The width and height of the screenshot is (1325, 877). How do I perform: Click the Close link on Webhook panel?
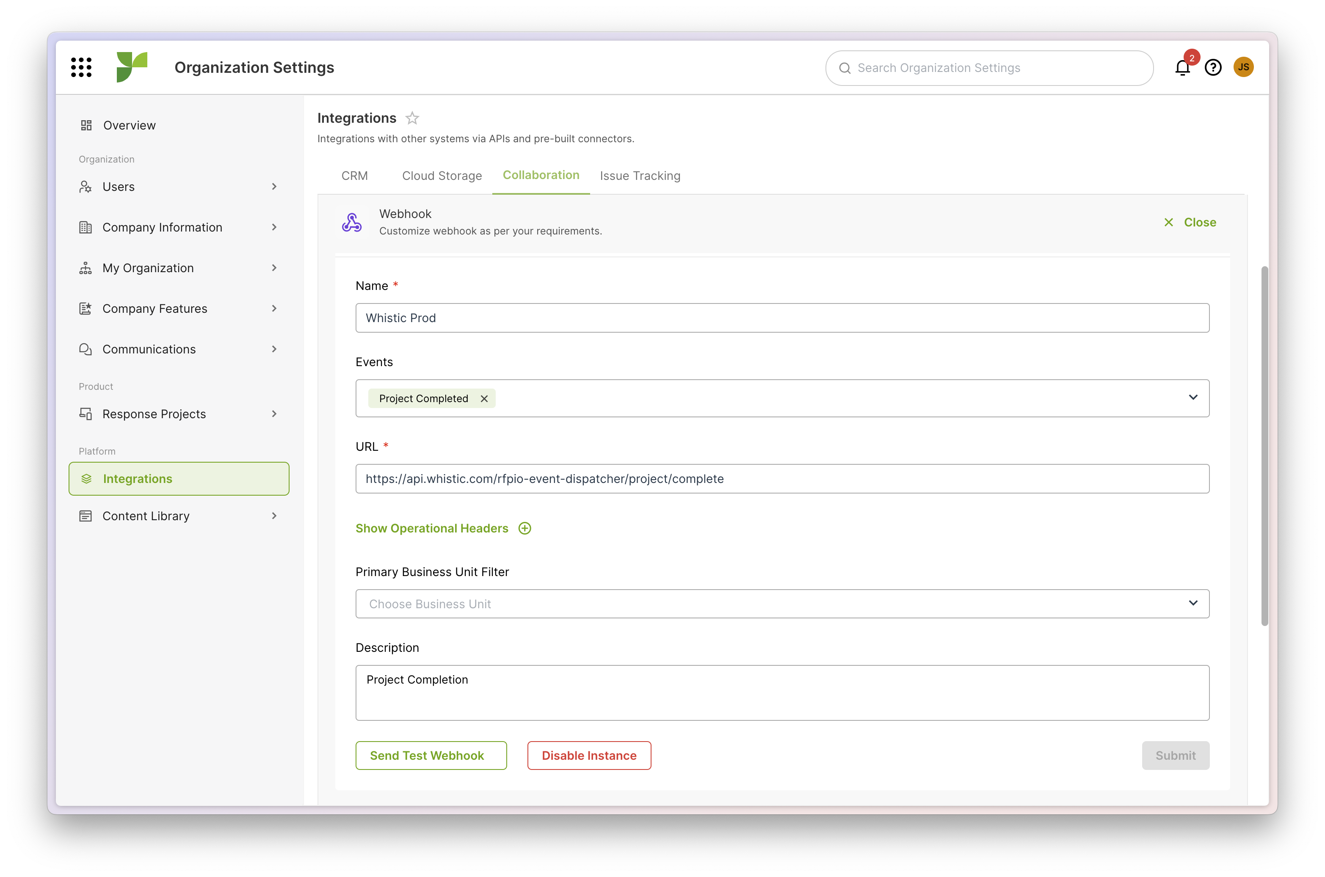1200,223
